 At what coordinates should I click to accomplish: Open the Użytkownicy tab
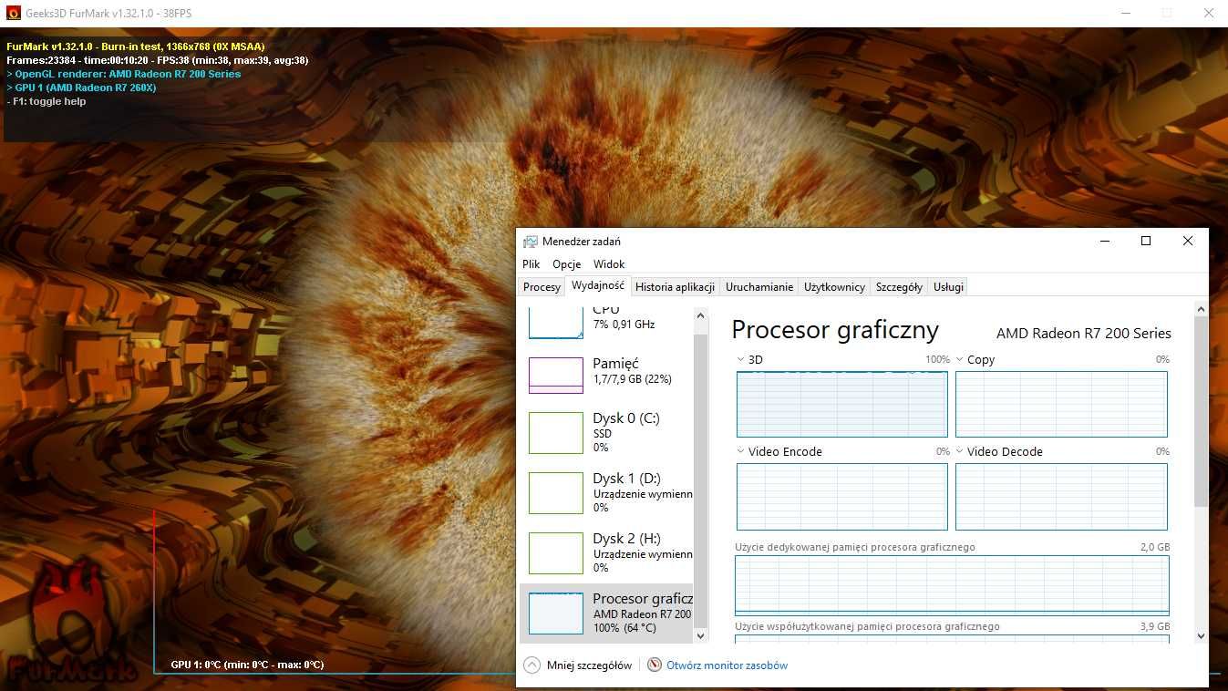[834, 287]
